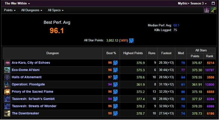Viewport: 220px width, 120px height.
Task: Open Tazavesh: Streets of Wonder link
Action: coord(34,106)
